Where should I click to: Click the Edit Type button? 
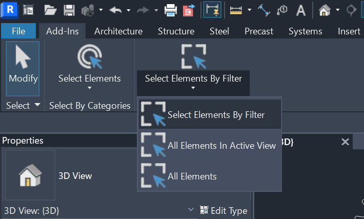(224, 210)
